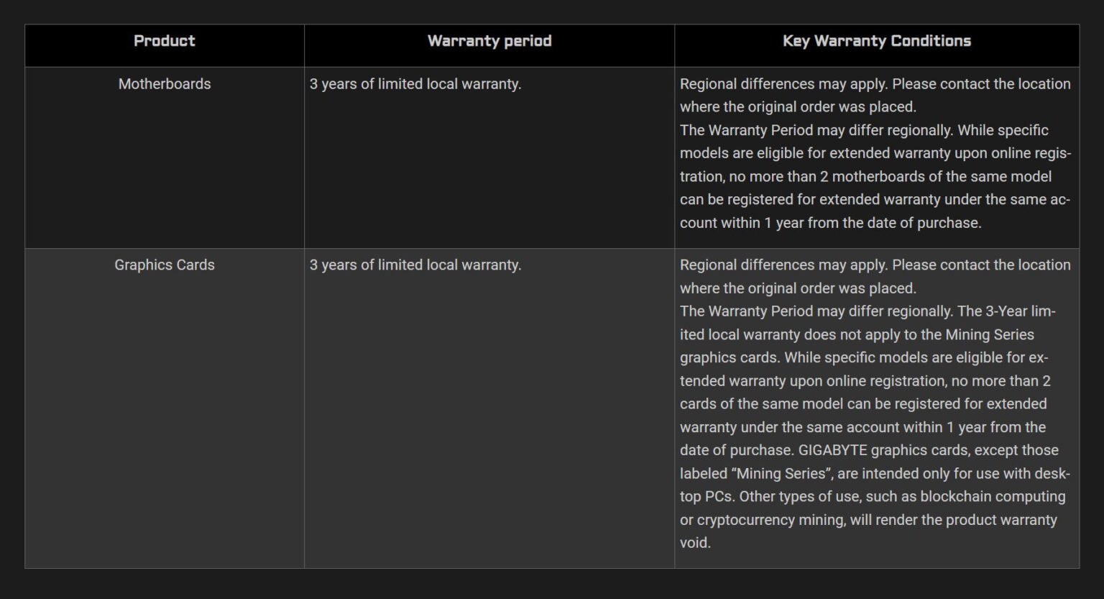The height and width of the screenshot is (599, 1104).
Task: Select the "Motherboards" product cell
Action: [165, 84]
